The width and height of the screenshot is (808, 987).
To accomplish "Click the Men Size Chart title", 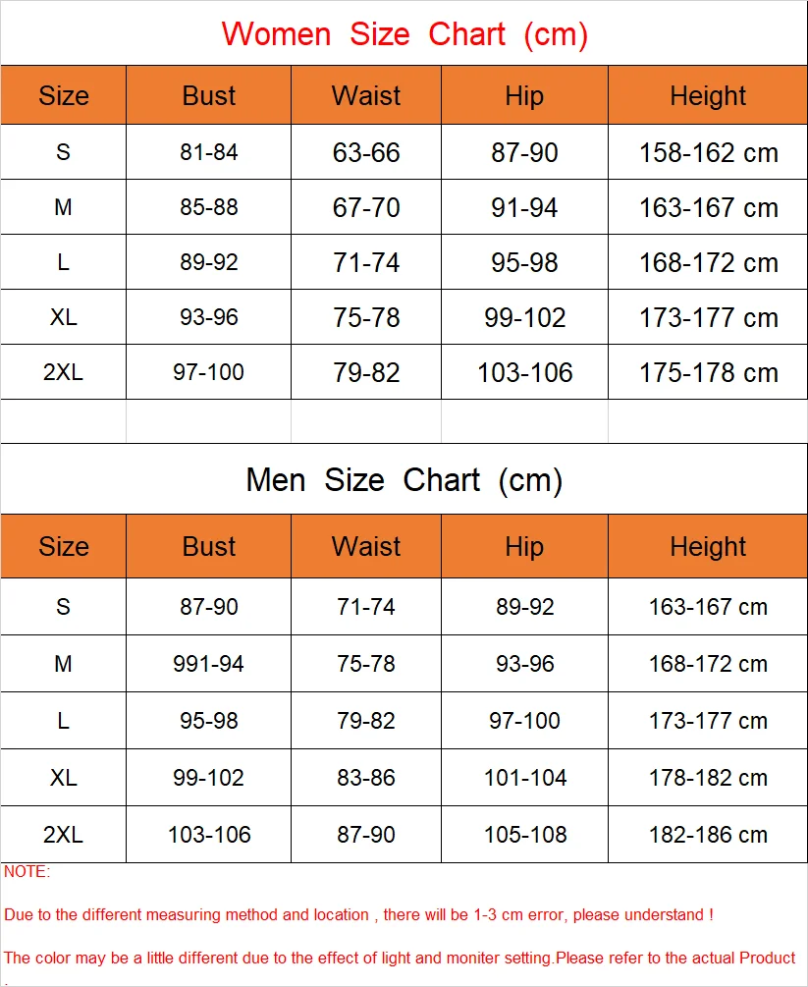I will (x=404, y=480).
